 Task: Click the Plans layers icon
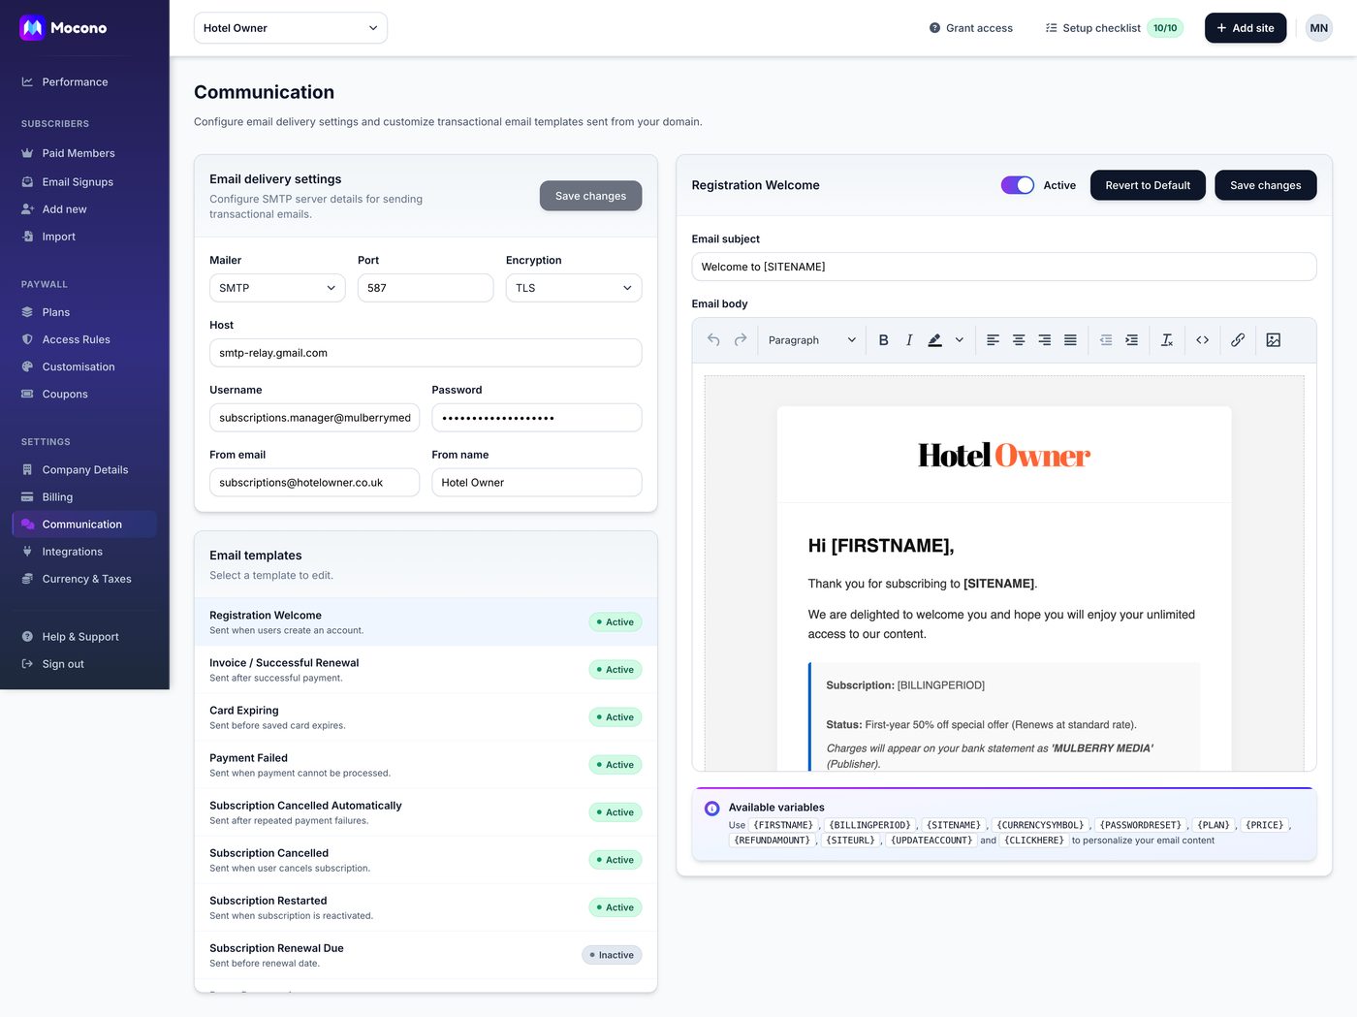[x=27, y=312]
